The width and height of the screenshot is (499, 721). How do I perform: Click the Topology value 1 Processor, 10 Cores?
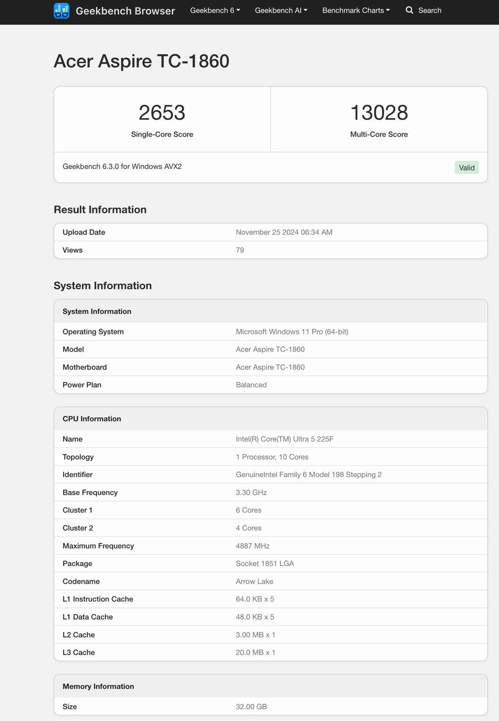pos(272,457)
